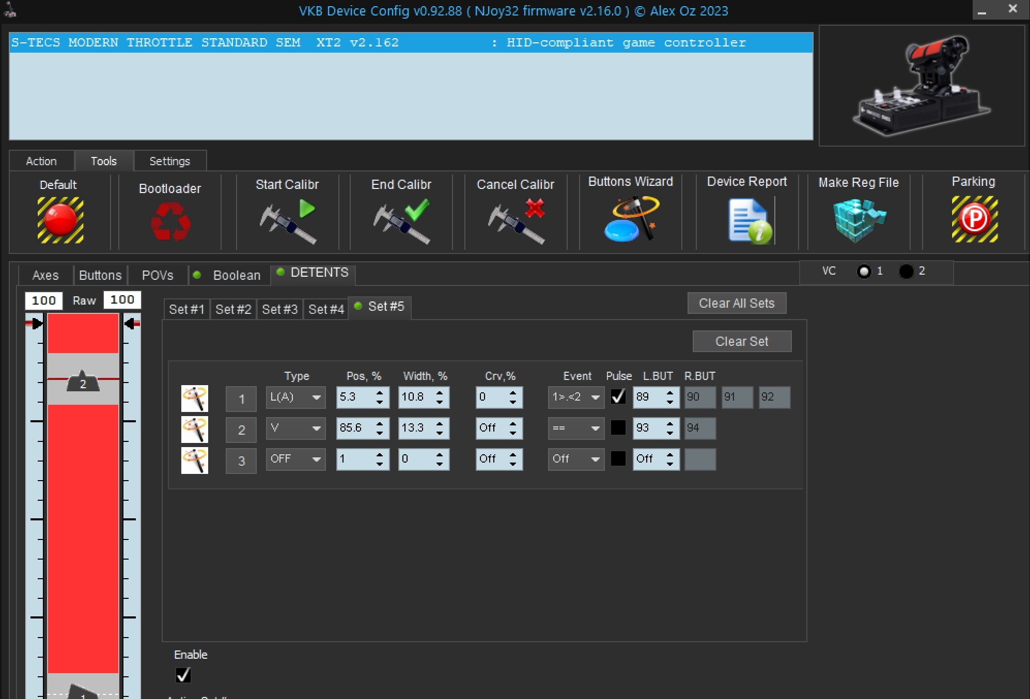1030x699 pixels.
Task: Finish calibration with the End Calibr icon
Action: pos(401,223)
